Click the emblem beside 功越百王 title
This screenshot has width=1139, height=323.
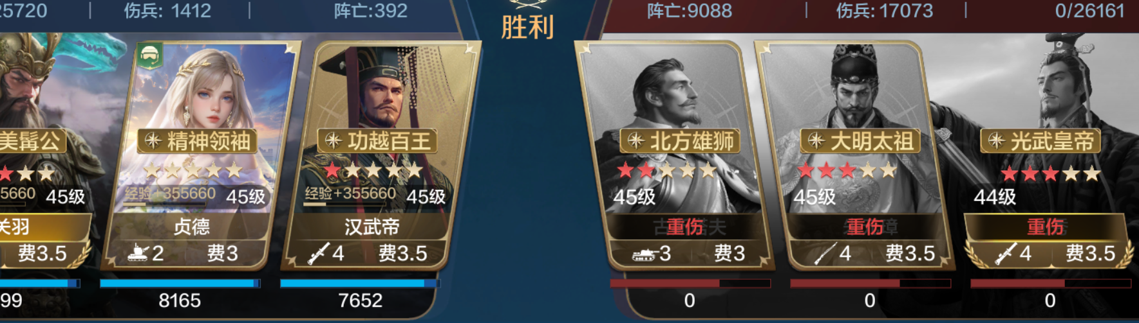[333, 141]
